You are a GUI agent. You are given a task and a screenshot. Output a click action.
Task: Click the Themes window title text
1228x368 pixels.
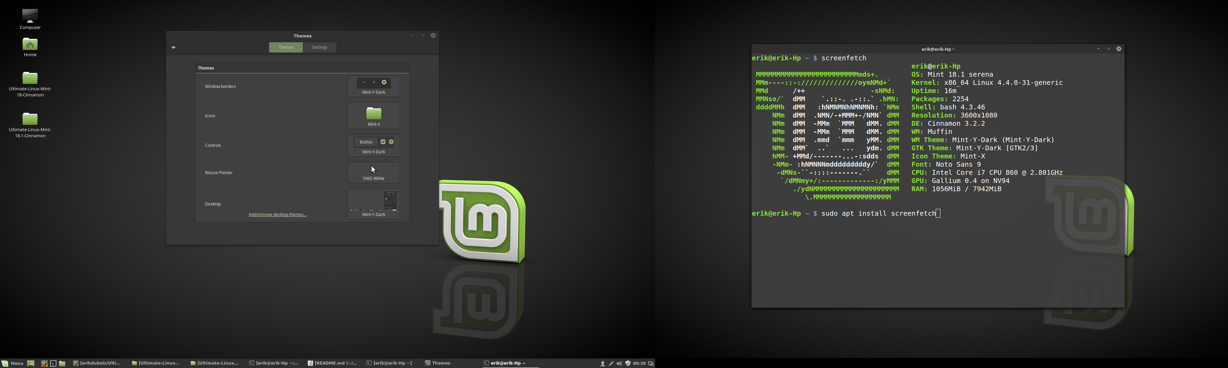303,36
